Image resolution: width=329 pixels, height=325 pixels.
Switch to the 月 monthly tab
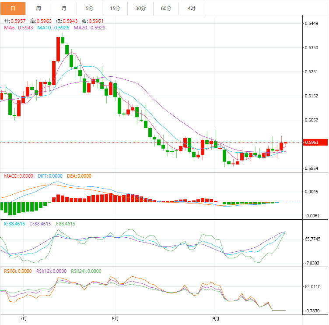(64, 8)
